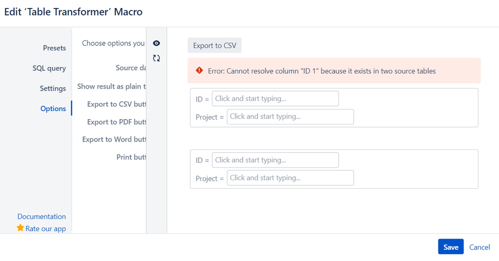Open the Settings tab
The image size is (499, 261).
pos(52,88)
